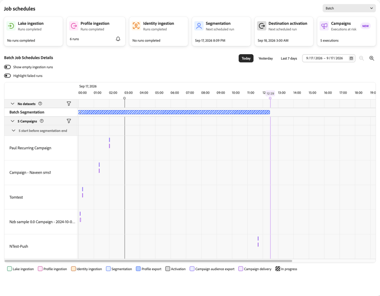Click Campaign - Naveen sms1 timeline marker
380x296 pixels.
point(99,167)
